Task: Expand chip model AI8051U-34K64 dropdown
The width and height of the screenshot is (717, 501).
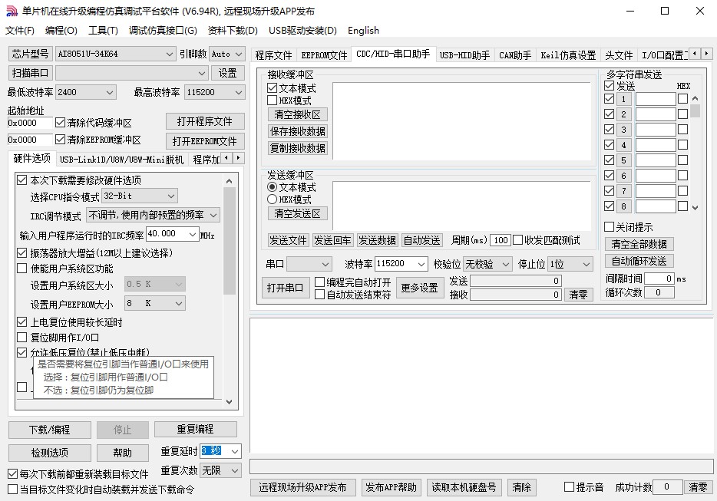Action: (169, 54)
